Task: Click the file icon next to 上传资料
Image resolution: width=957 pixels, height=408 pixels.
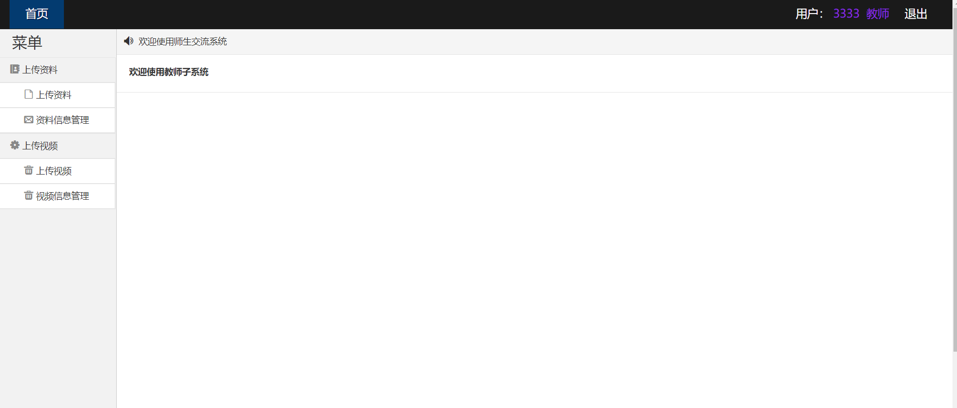Action: 29,95
